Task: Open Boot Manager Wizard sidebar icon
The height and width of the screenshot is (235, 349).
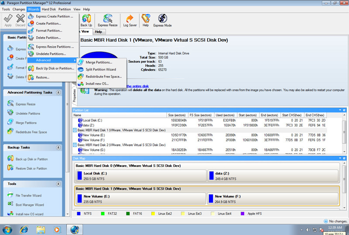Action: coord(10,204)
